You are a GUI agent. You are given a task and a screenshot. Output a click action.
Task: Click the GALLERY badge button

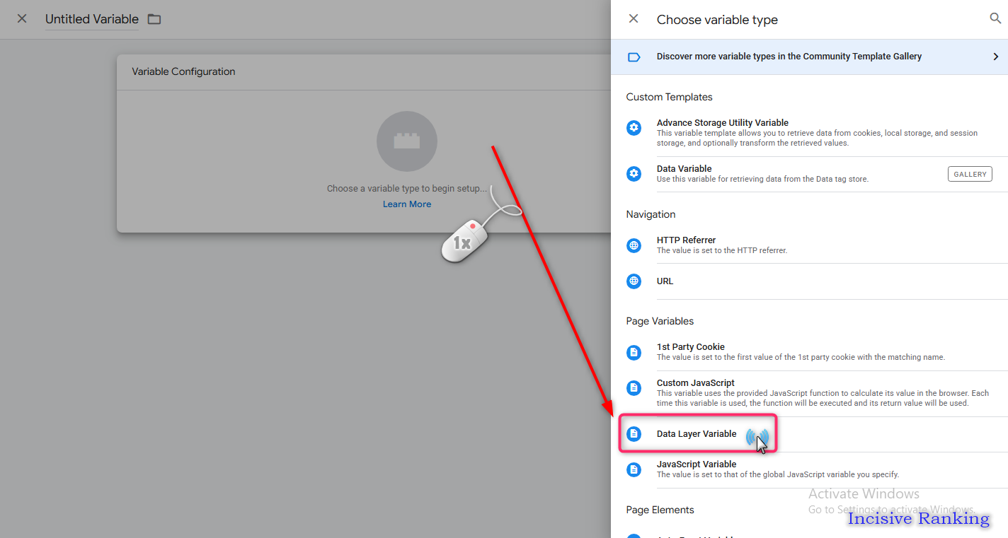tap(970, 174)
